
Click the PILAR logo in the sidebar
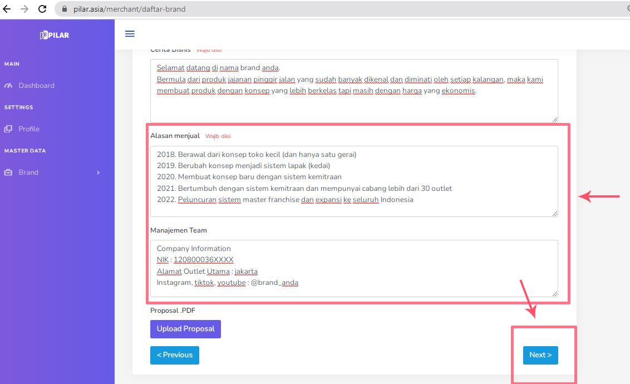[55, 35]
